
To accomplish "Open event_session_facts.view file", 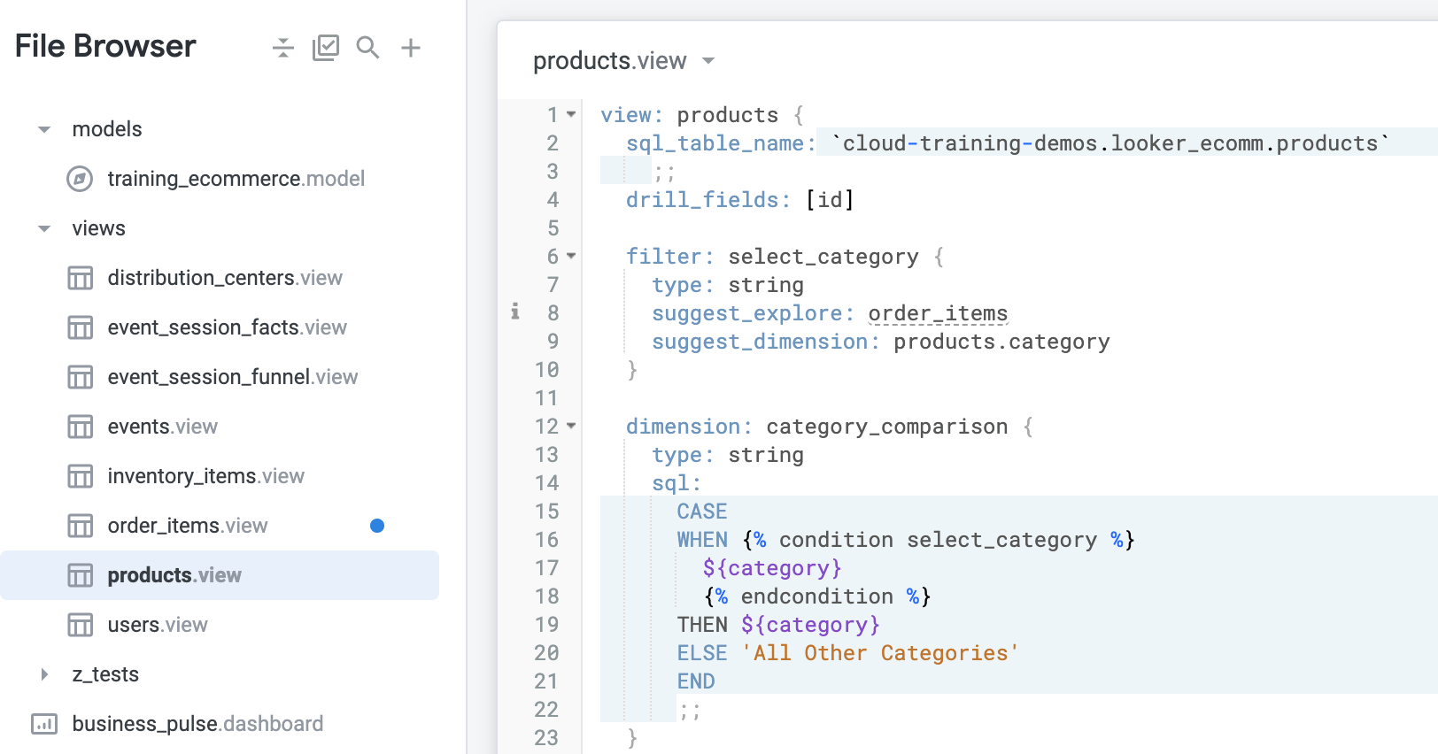I will tap(227, 327).
